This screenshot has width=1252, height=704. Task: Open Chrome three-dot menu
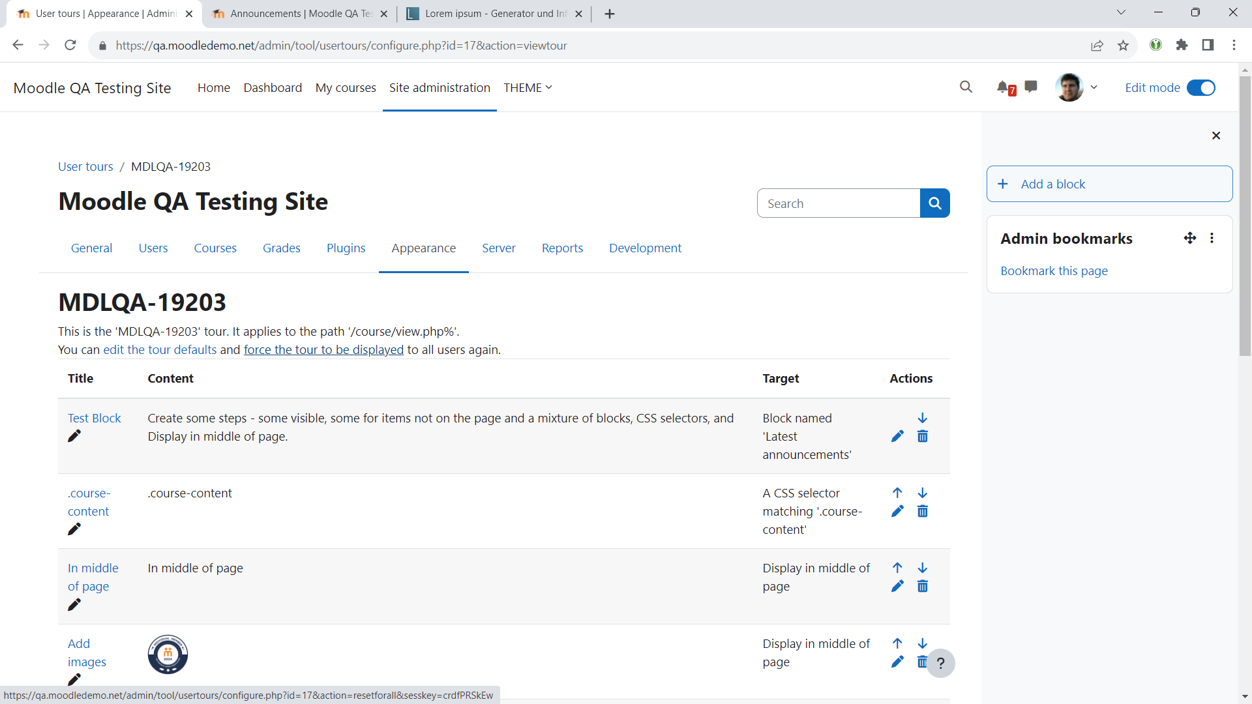[x=1234, y=45]
